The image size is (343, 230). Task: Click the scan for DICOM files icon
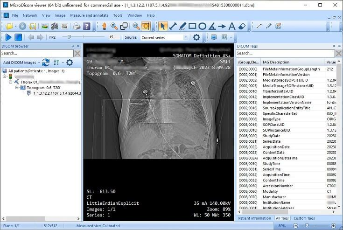coord(32,26)
